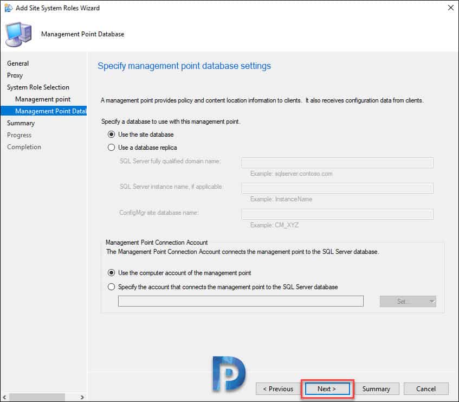The height and width of the screenshot is (402, 459).
Task: Cancel the wizard
Action: point(426,389)
